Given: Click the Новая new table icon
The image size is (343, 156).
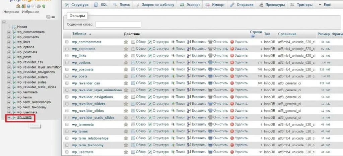Looking at the screenshot, I should 14,27.
